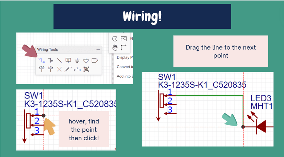The width and height of the screenshot is (284, 157).
Task: Click the Pin tool icon
Action: coord(77,69)
